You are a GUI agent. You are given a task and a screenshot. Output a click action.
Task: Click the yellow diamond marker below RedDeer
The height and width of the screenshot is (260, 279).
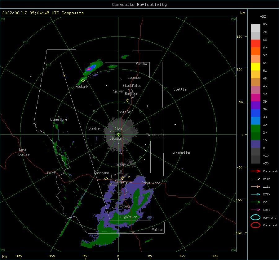click(x=128, y=100)
